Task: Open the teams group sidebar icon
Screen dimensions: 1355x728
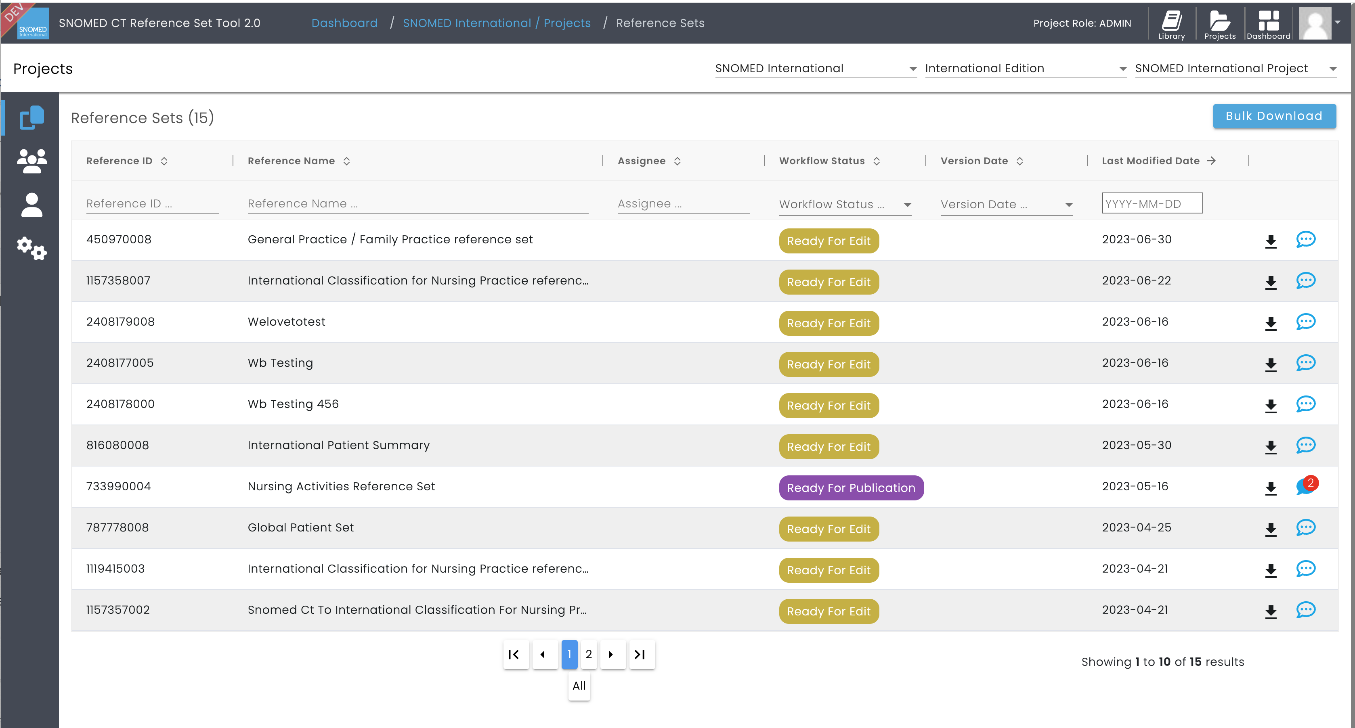Action: [31, 161]
